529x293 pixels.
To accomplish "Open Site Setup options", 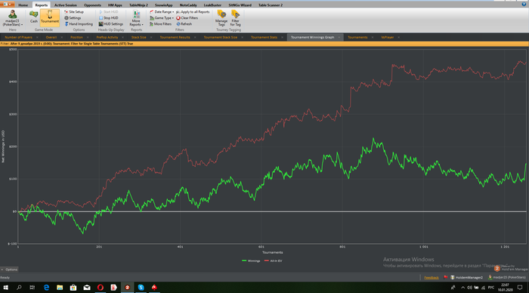I will (x=74, y=12).
